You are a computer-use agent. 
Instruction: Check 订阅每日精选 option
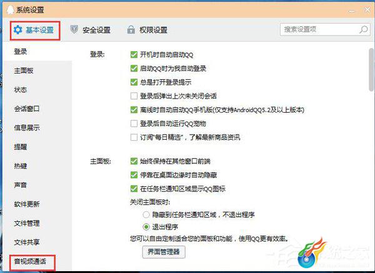click(134, 137)
